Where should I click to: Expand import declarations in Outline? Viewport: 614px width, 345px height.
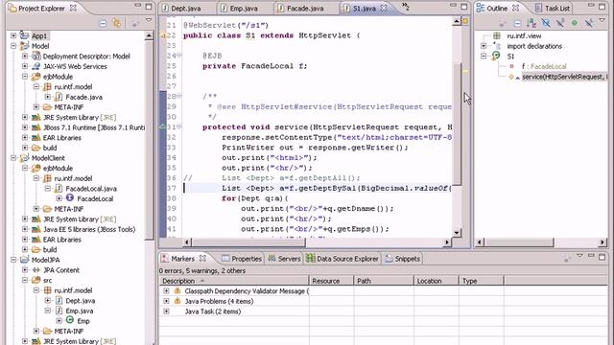click(484, 46)
